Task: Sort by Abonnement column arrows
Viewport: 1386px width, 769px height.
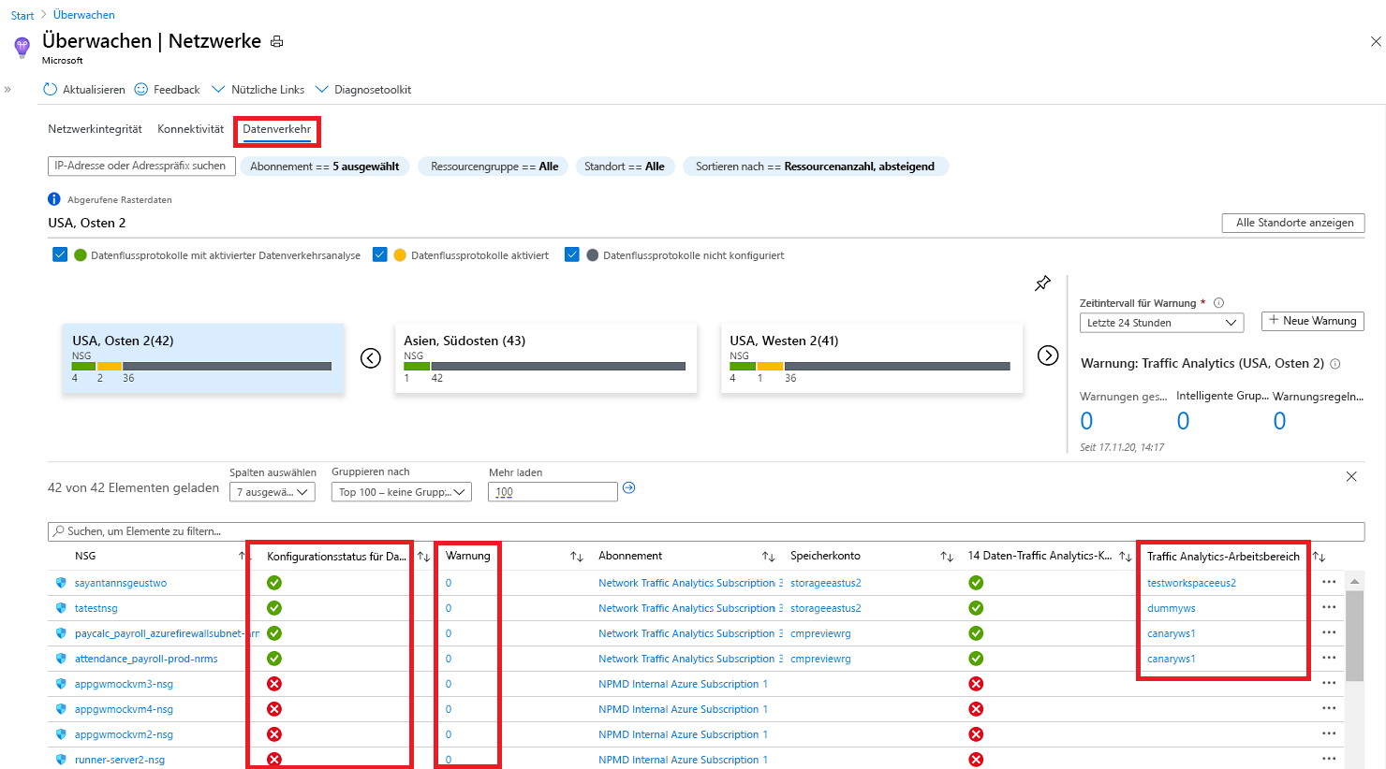Action: point(769,557)
